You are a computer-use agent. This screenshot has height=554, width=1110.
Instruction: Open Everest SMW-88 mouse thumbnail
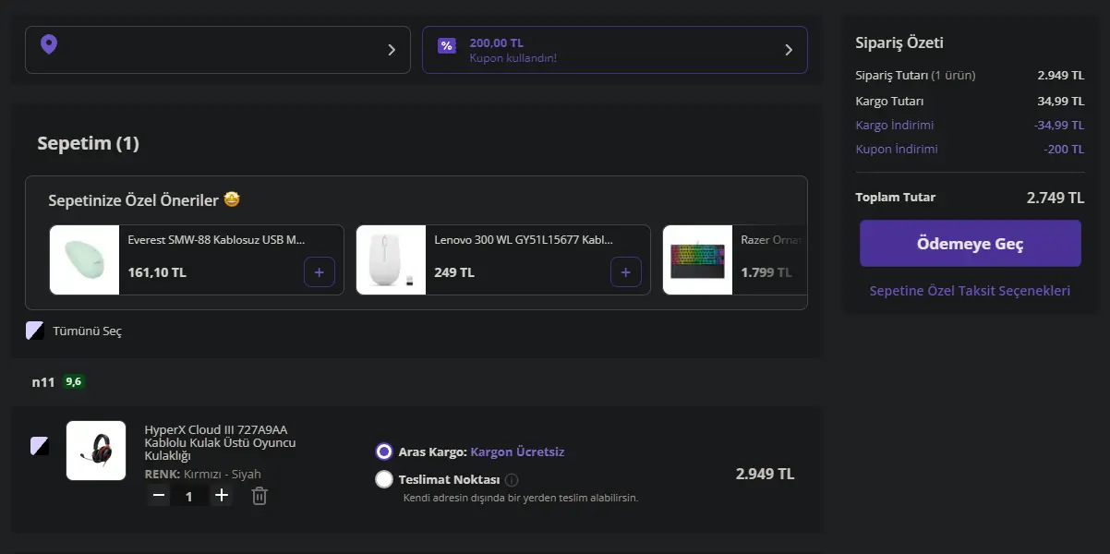[84, 260]
